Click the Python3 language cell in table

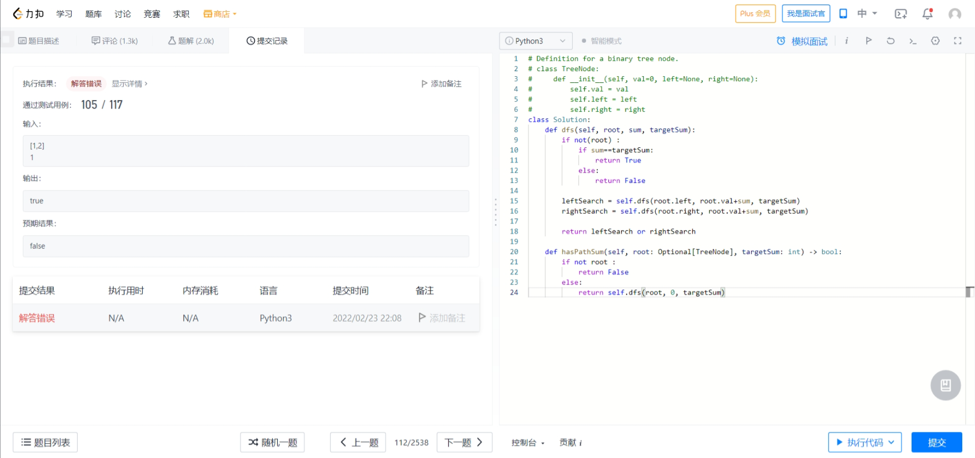[276, 318]
